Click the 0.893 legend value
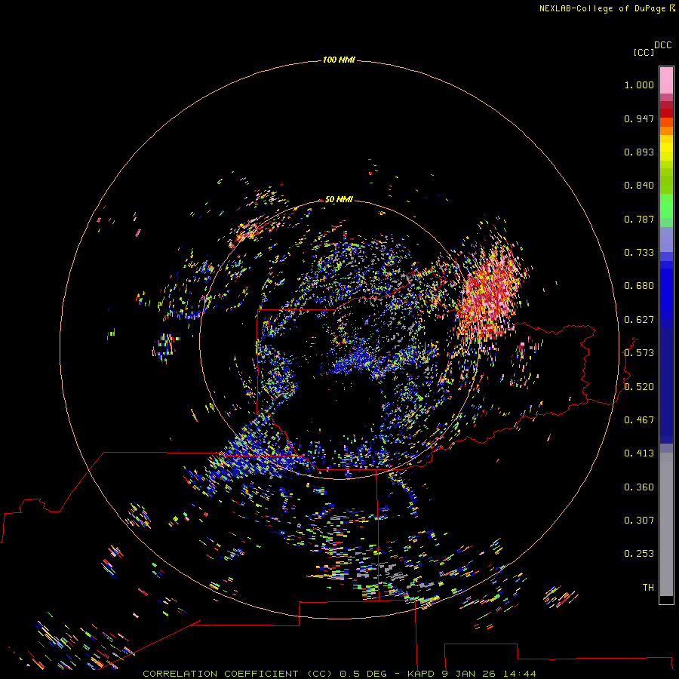This screenshot has height=679, width=679. point(639,152)
